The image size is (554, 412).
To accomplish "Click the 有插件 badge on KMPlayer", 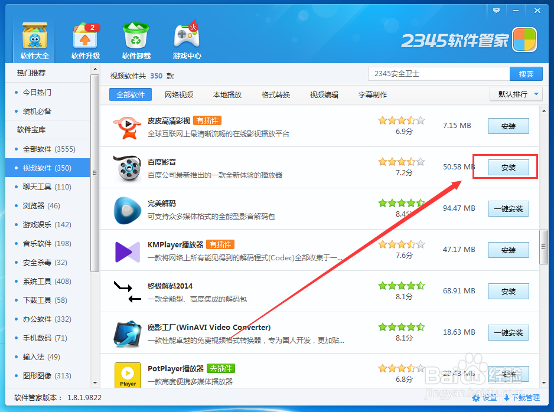I will (220, 244).
